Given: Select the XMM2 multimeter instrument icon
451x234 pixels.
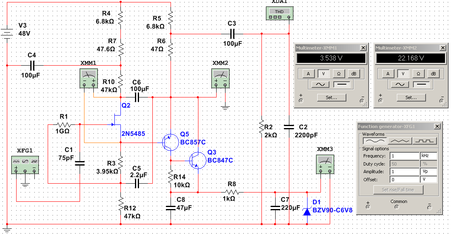Looking at the screenshot, I should pyautogui.click(x=221, y=78).
